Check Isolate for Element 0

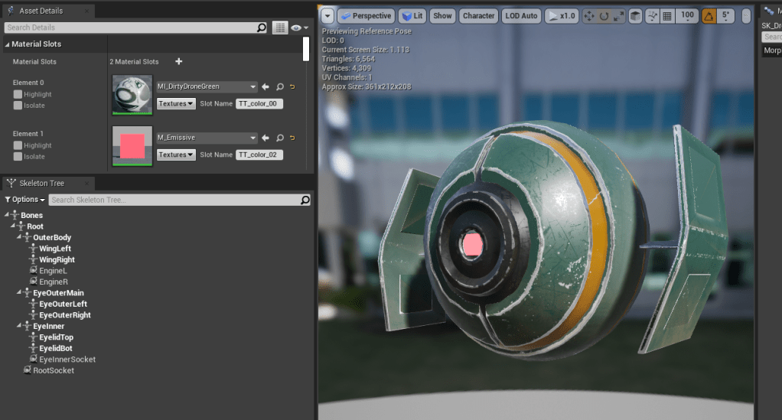(18, 106)
